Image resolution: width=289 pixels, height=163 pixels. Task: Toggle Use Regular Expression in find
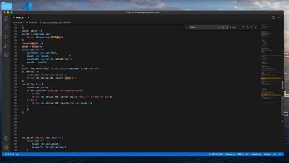tap(227, 27)
